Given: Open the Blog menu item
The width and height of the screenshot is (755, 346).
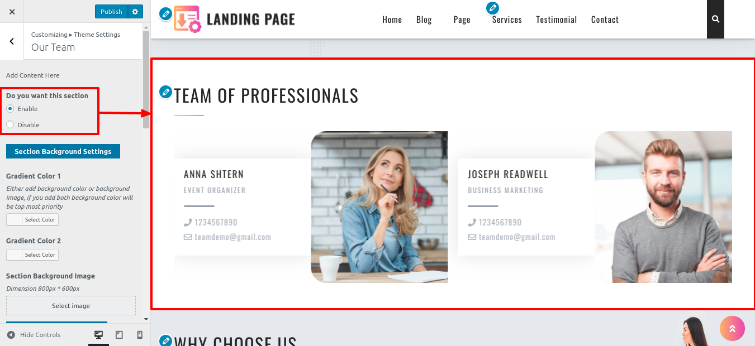Looking at the screenshot, I should click(424, 20).
